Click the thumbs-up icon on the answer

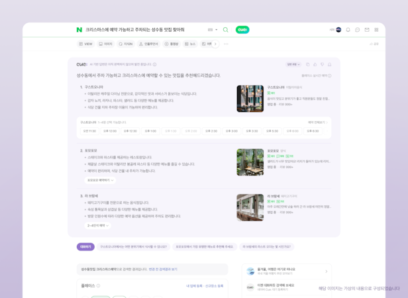point(315,64)
